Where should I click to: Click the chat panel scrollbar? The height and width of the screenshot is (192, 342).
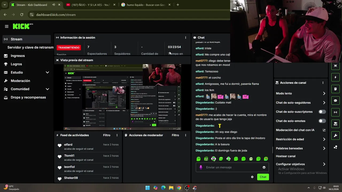pyautogui.click(x=273, y=150)
